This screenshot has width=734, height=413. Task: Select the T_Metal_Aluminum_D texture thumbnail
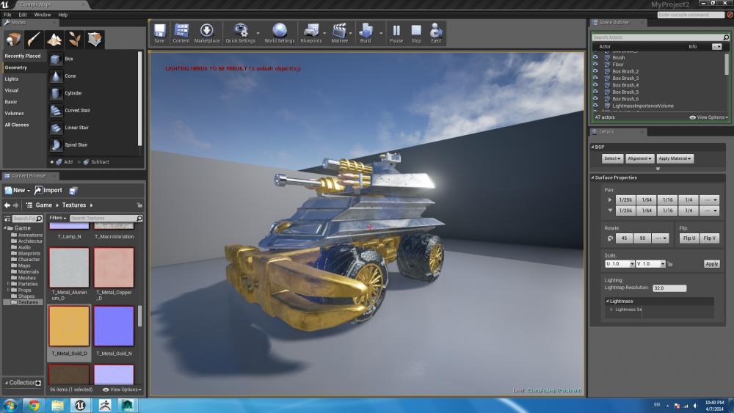[69, 268]
